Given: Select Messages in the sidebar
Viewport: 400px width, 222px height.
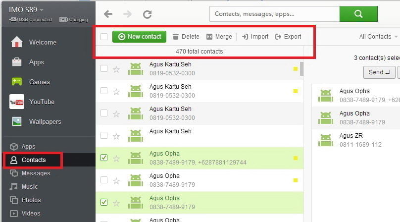Looking at the screenshot, I should click(x=36, y=173).
